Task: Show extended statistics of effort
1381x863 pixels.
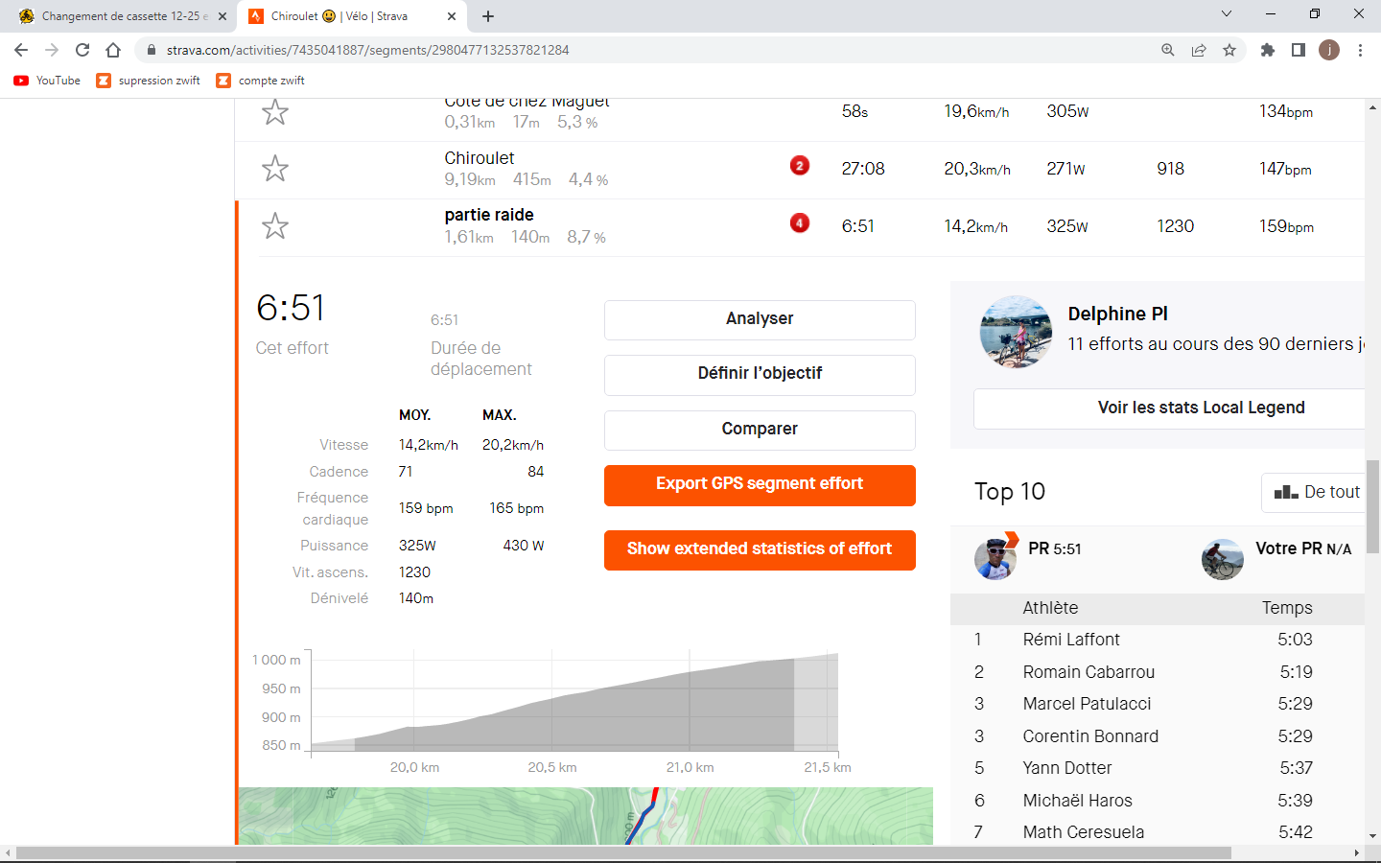Action: pyautogui.click(x=760, y=549)
